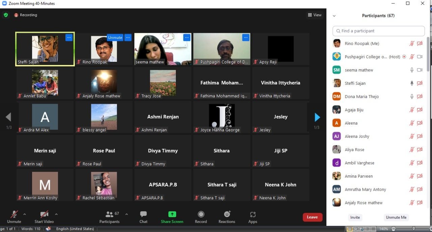Toggle microphone with the Unmute control
The width and height of the screenshot is (432, 232).
click(14, 217)
